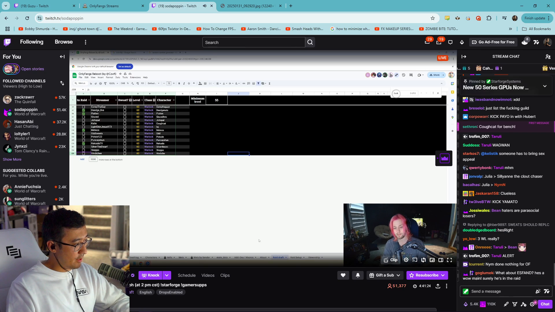Viewport: 555px width, 312px height.
Task: Click the browser address bar URL
Action: pos(64,18)
